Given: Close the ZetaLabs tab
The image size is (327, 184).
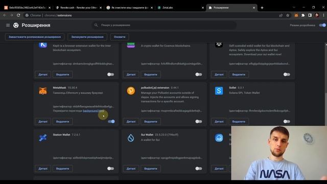Looking at the screenshot, I should pos(203,8).
